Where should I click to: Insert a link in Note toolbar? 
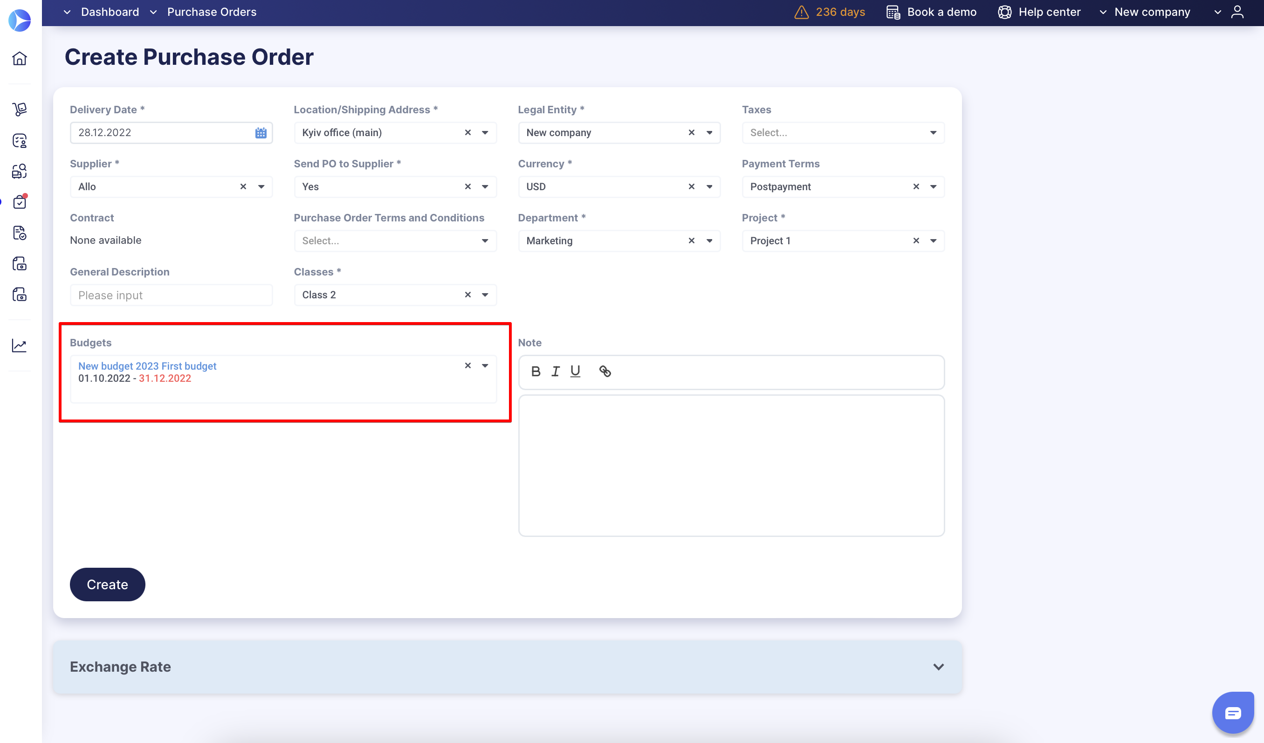coord(605,371)
